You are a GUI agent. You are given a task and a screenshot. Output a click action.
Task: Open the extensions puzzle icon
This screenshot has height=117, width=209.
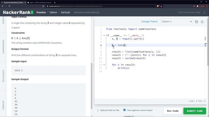point(198,6)
